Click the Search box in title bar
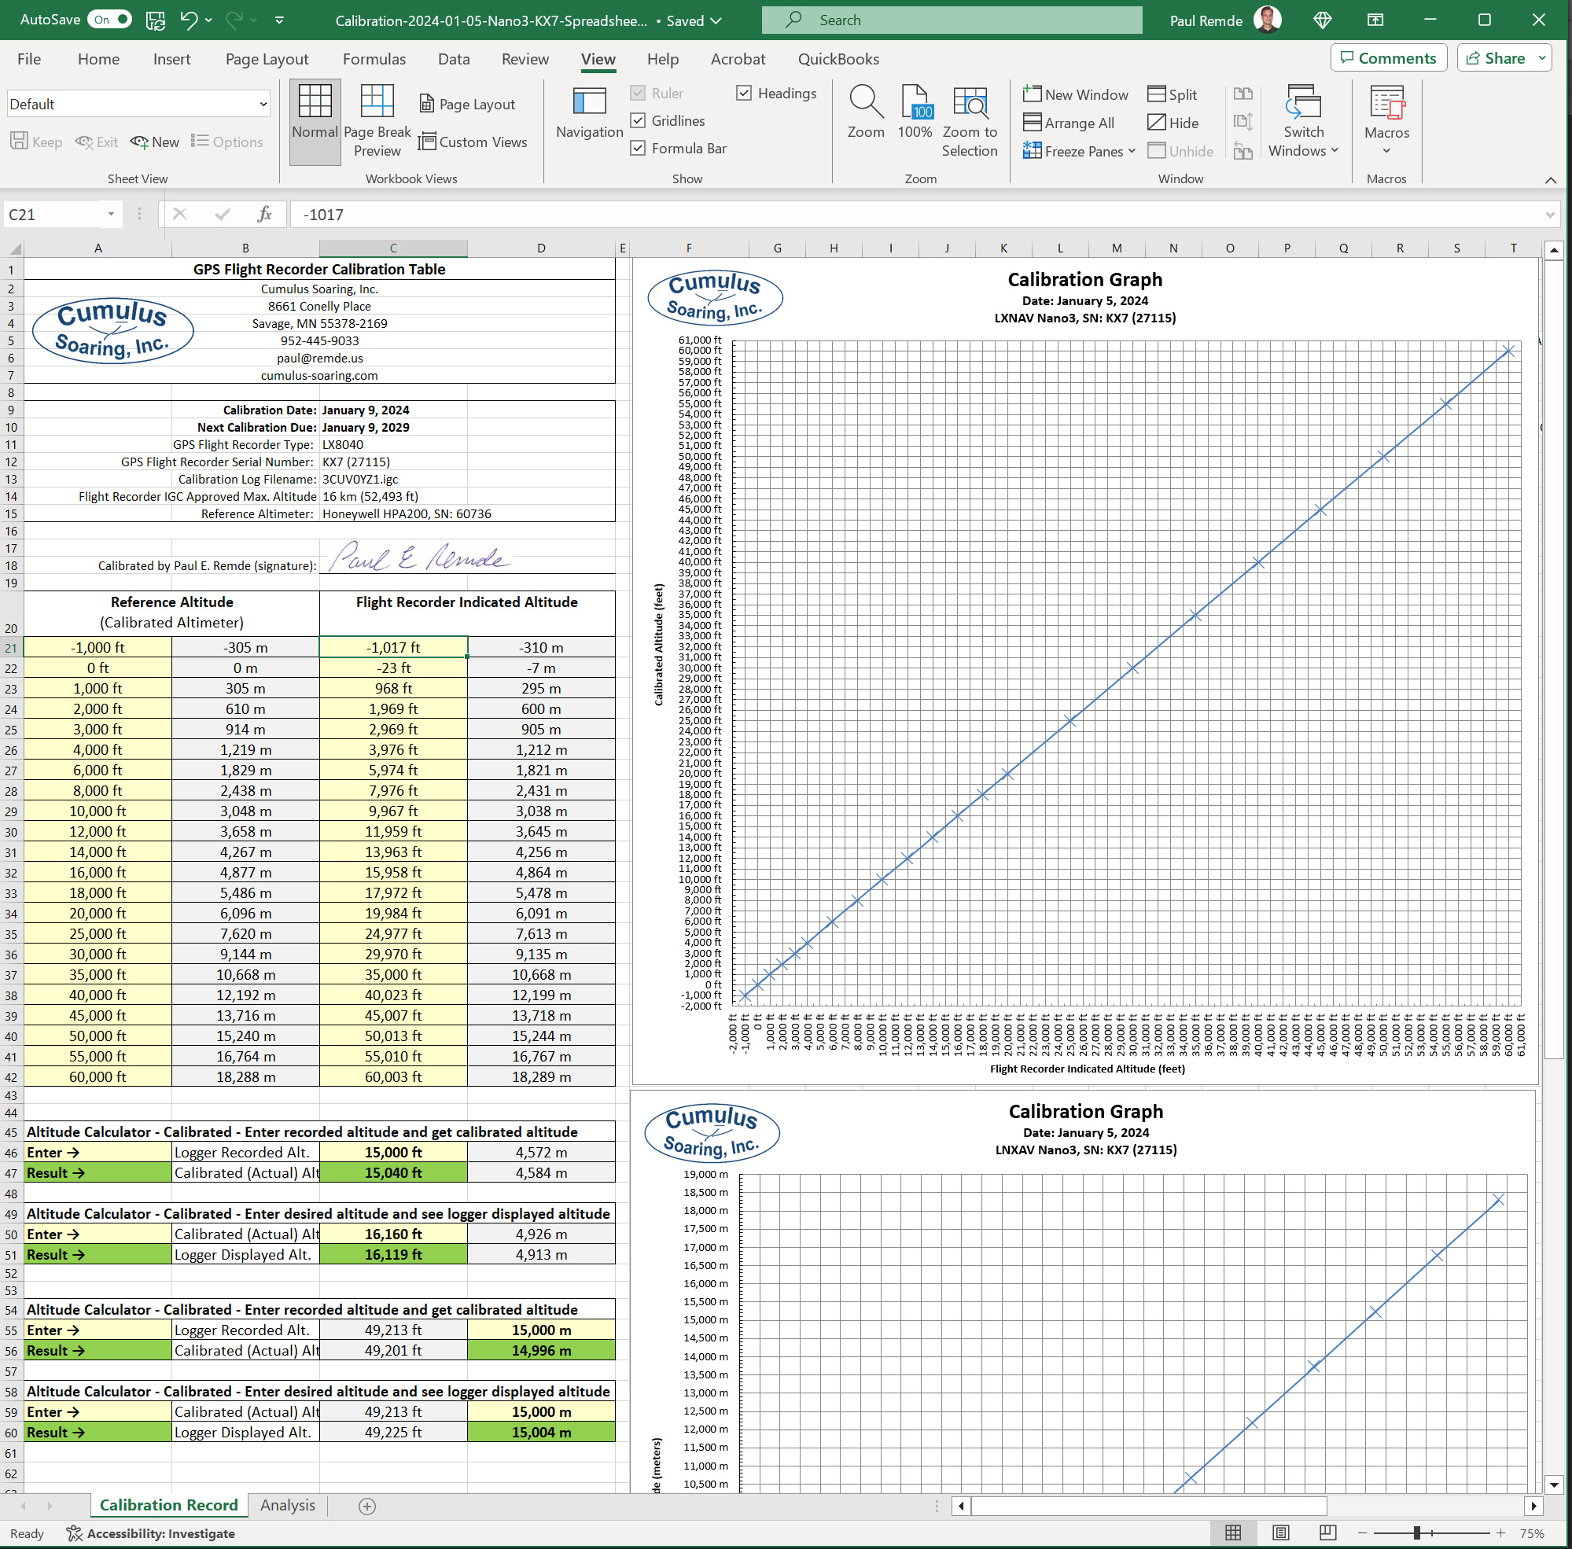Screen dimensions: 1572x1549 point(952,20)
